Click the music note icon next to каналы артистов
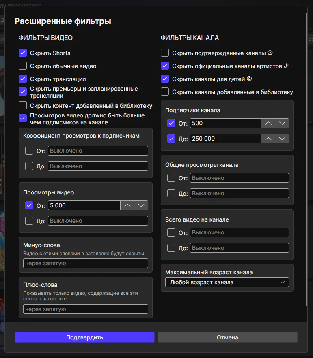 [x=286, y=66]
